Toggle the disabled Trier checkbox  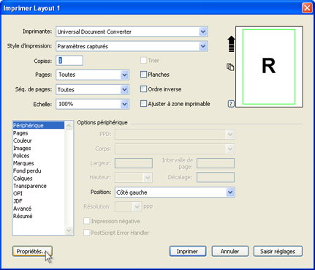(x=143, y=60)
